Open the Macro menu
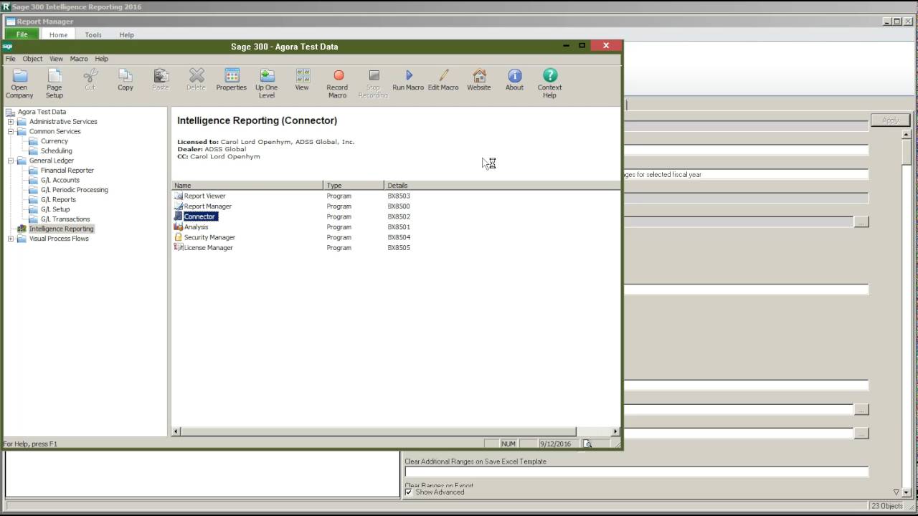Image resolution: width=918 pixels, height=516 pixels. 79,59
